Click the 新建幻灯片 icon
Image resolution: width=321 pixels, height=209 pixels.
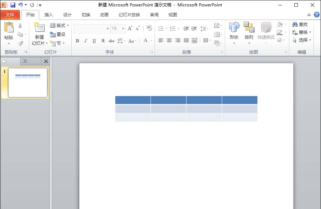39,27
